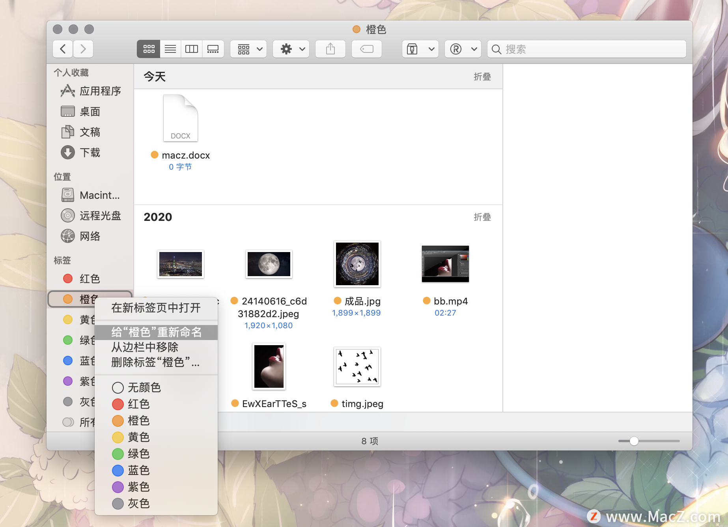Select the city night skyline thumbnail

pos(181,264)
